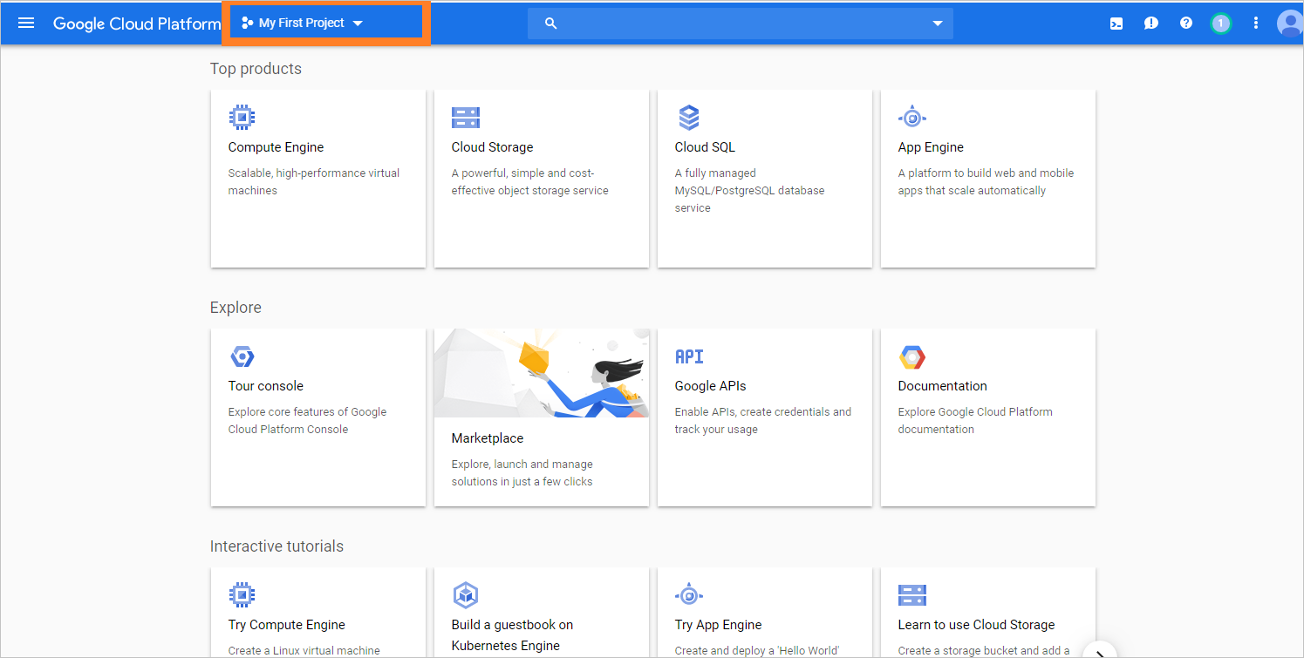Image resolution: width=1304 pixels, height=658 pixels.
Task: Click the Try App Engine icon
Action: pos(689,595)
